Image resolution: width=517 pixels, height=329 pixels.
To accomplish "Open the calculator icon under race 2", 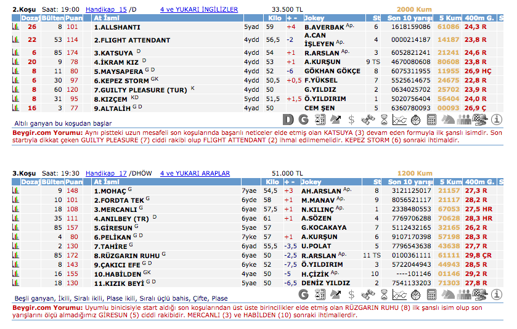I will [x=431, y=120].
